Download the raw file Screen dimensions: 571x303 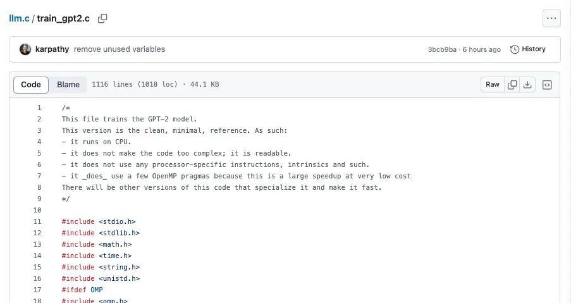click(527, 85)
